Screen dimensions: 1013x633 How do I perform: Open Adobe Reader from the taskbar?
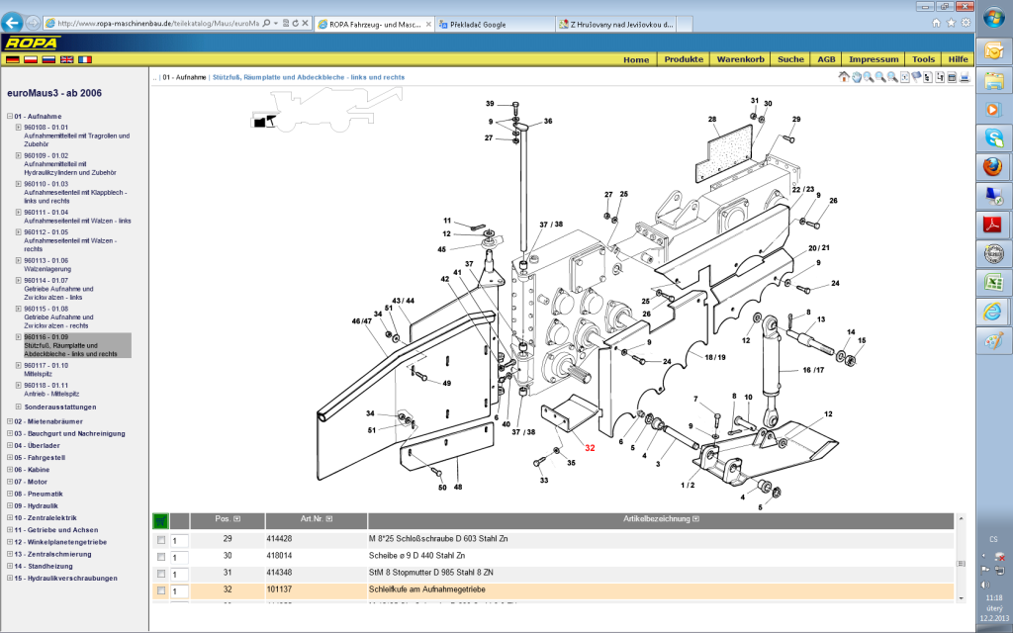[x=993, y=225]
